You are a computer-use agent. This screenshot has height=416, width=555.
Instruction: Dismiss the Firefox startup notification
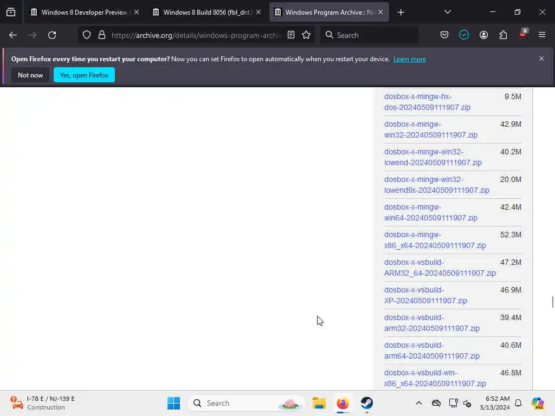pyautogui.click(x=541, y=58)
